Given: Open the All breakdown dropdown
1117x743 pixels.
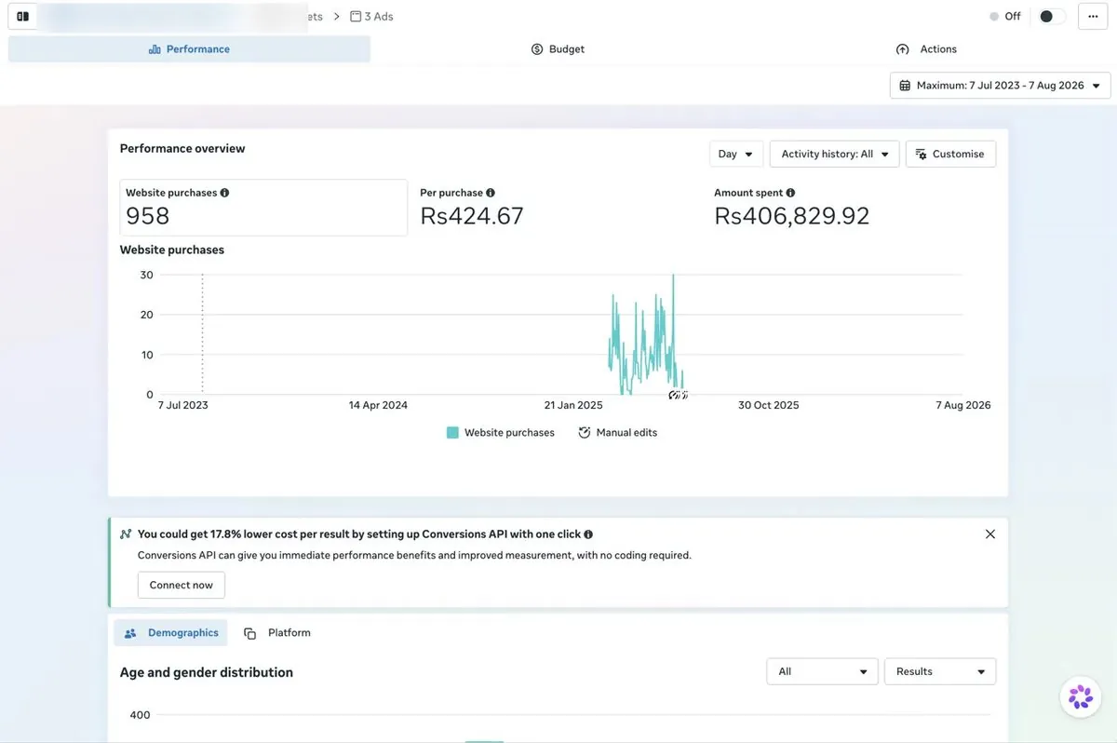Looking at the screenshot, I should [822, 671].
